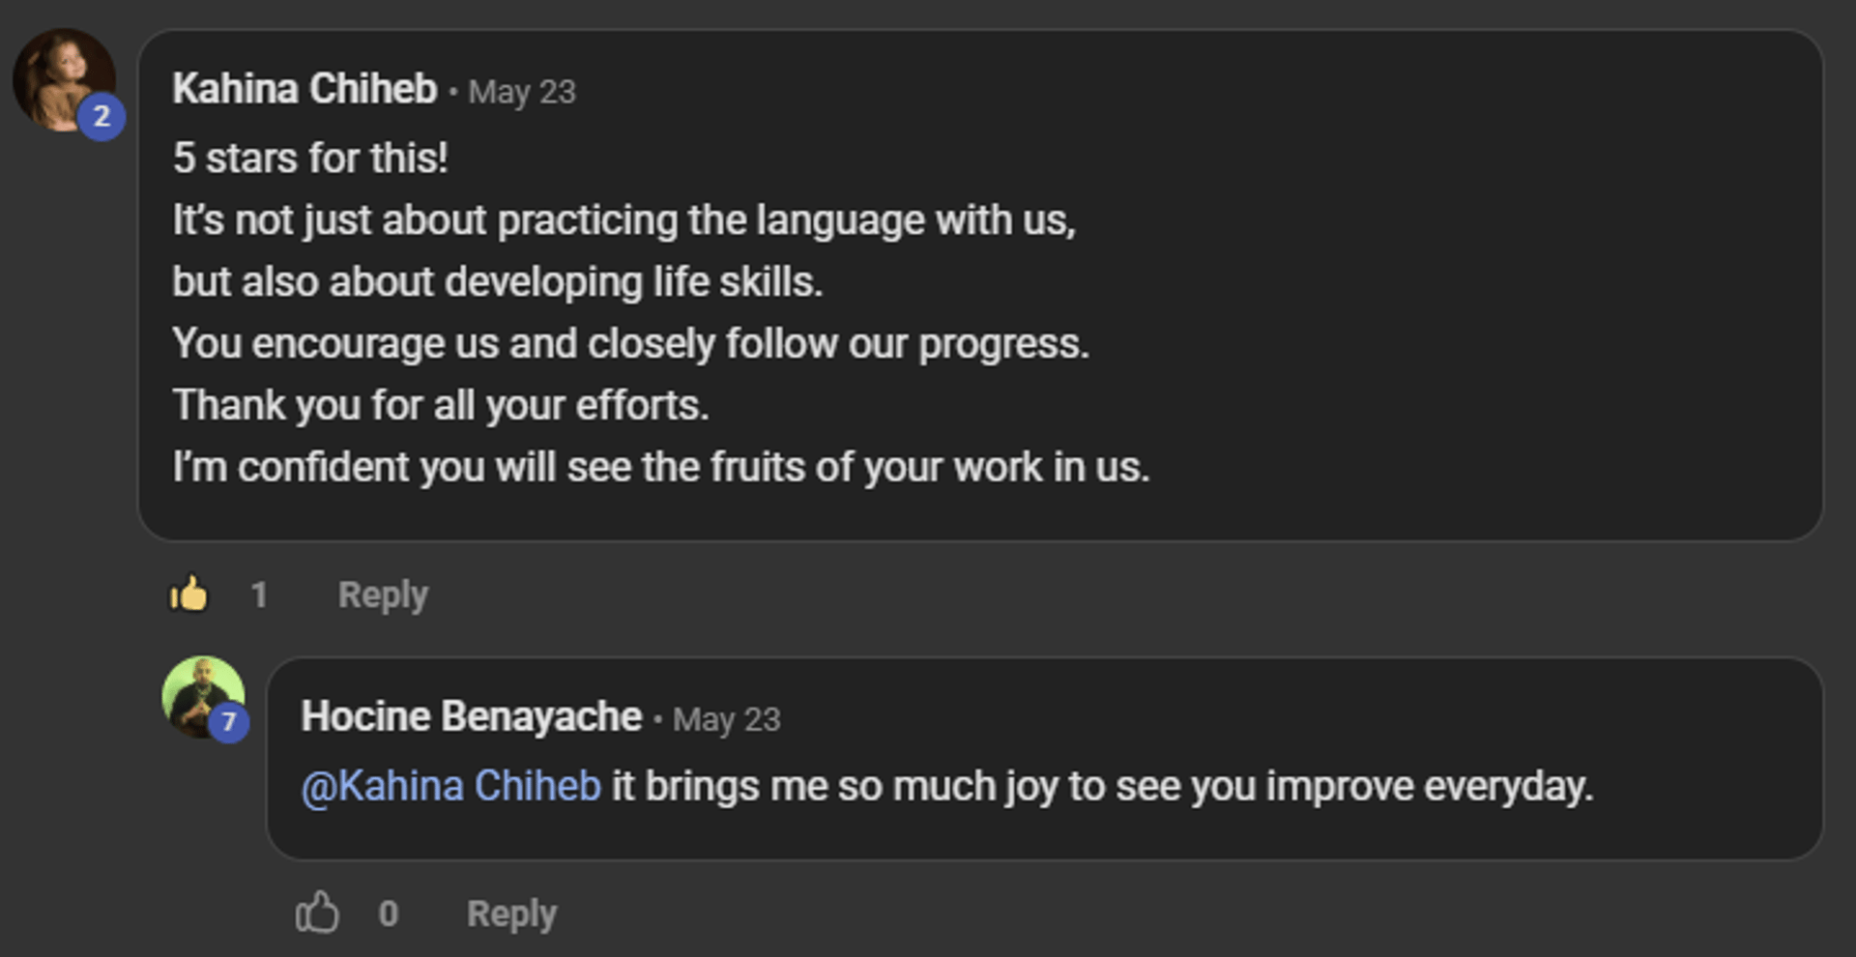
Task: Click the "5 stars for this!" line
Action: 310,159
